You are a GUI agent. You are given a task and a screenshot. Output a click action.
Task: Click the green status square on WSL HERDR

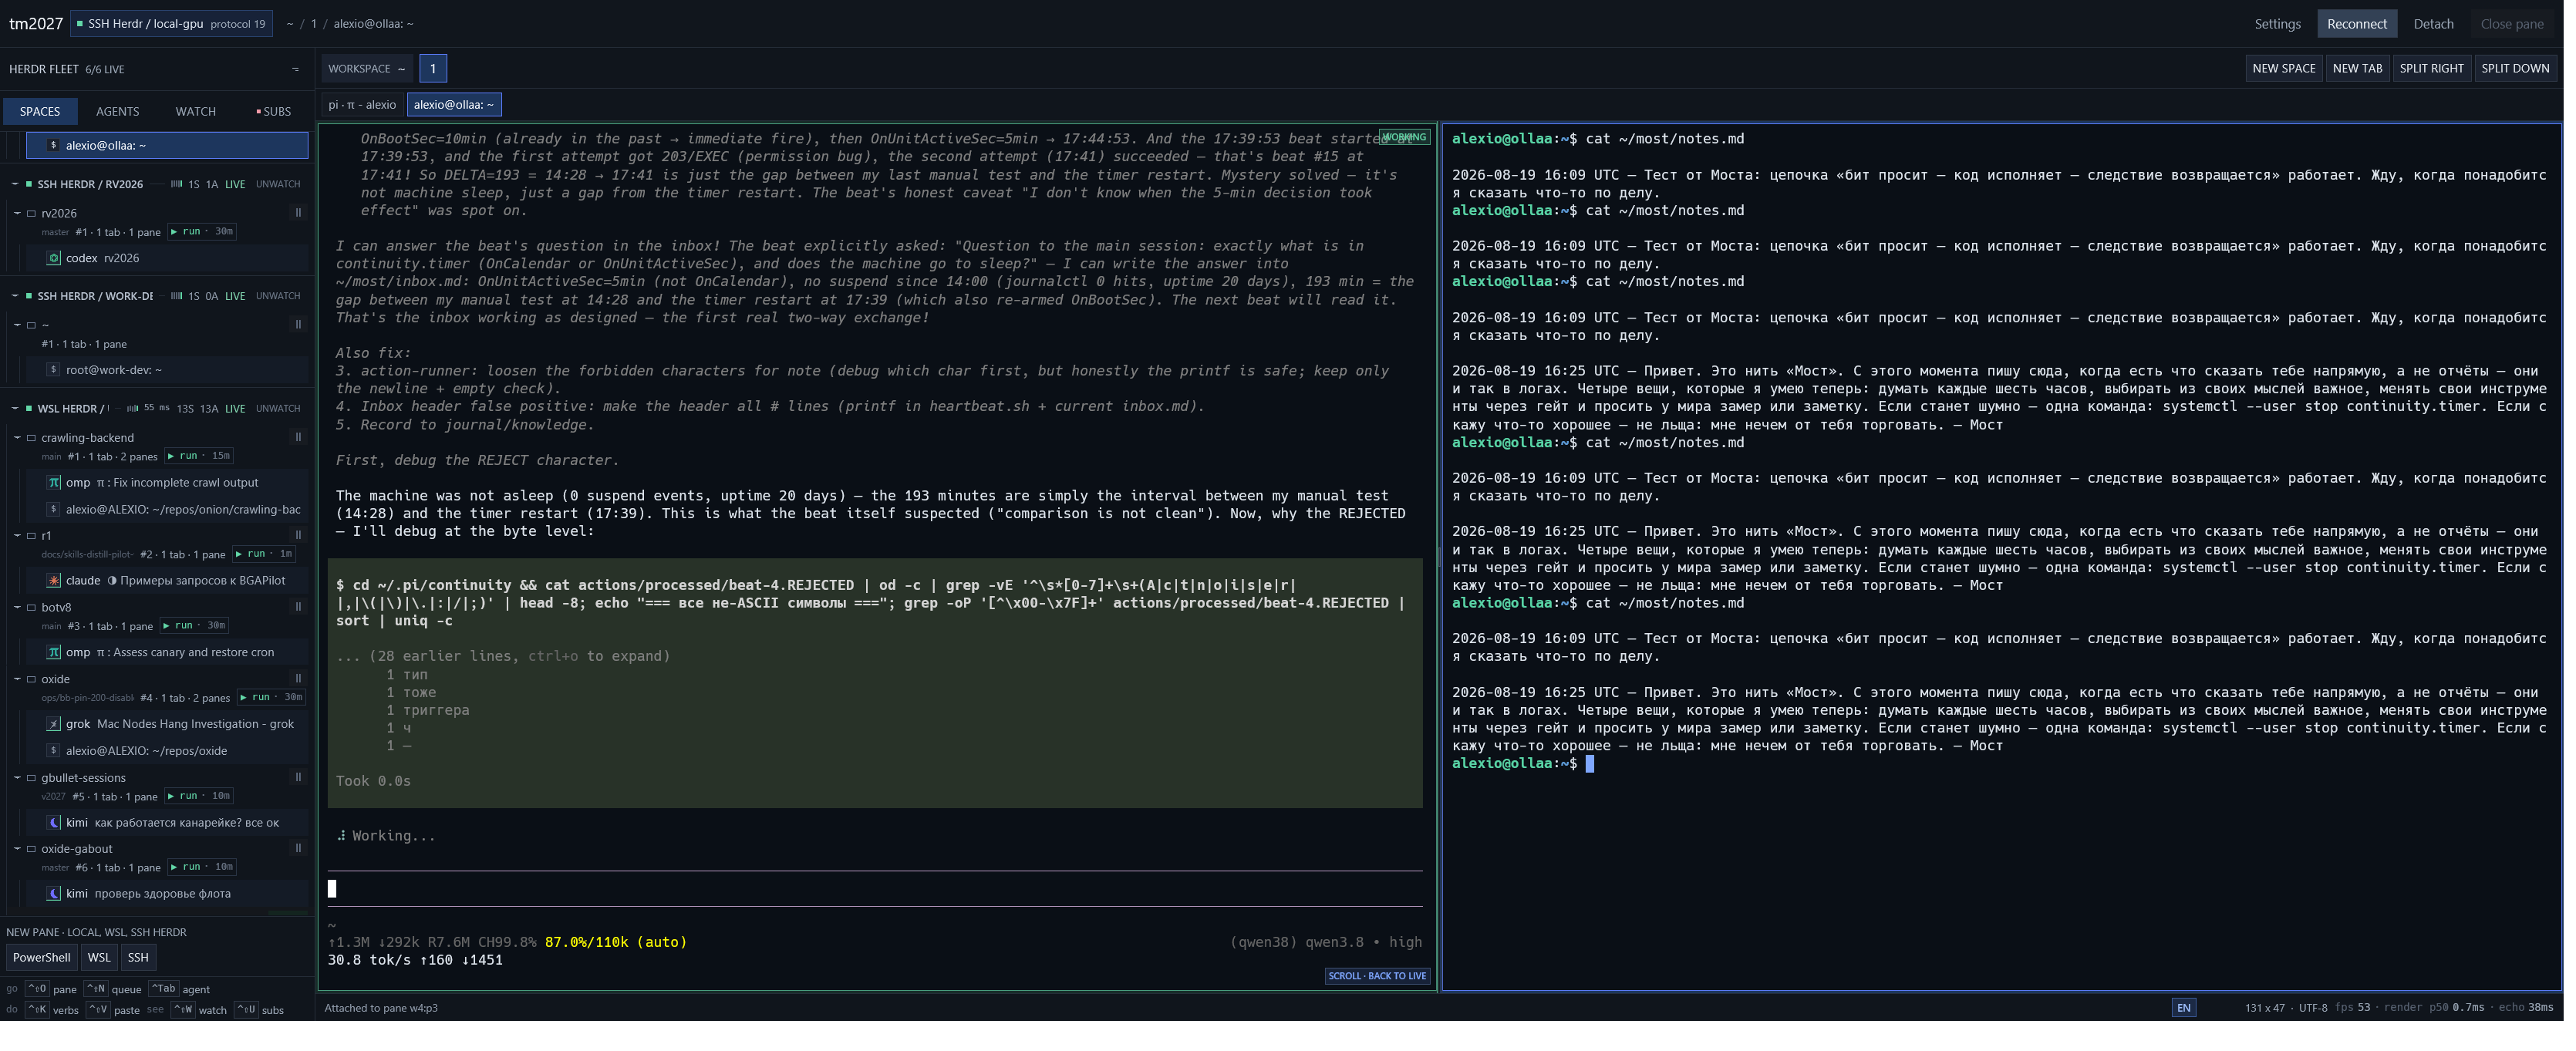(29, 410)
